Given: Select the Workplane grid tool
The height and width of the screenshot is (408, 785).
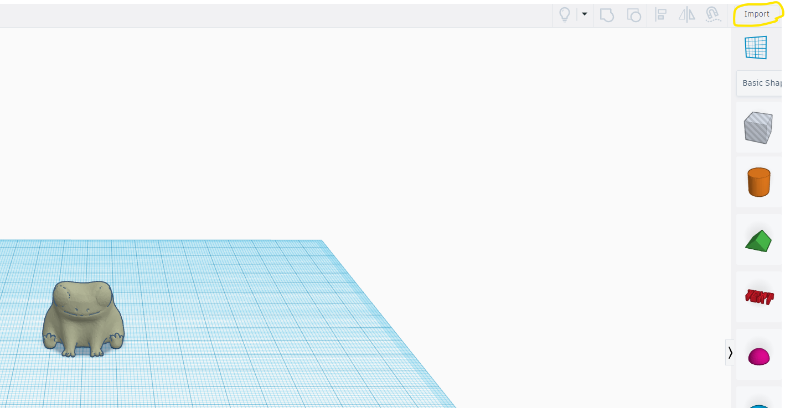Looking at the screenshot, I should pyautogui.click(x=756, y=48).
